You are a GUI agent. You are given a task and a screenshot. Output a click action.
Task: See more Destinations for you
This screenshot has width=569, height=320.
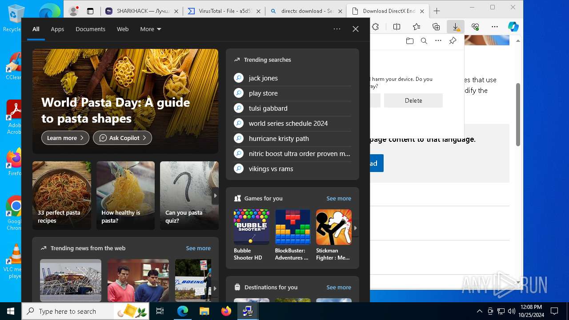[x=339, y=287]
